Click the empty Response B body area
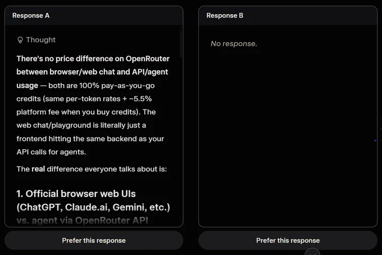382x255 pixels. click(288, 136)
